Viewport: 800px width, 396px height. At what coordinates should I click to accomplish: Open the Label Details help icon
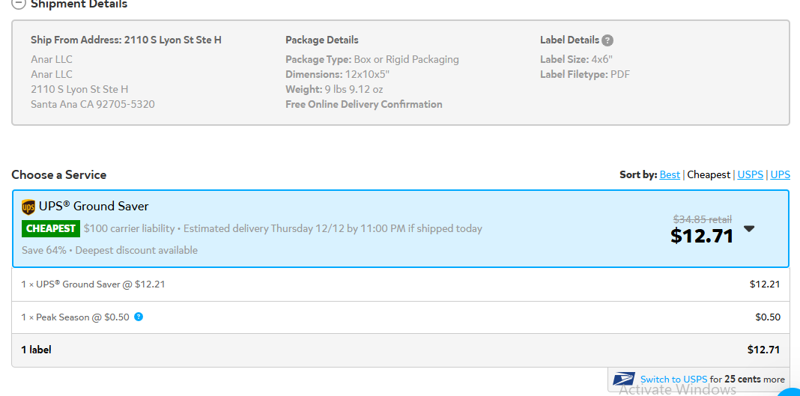(607, 40)
